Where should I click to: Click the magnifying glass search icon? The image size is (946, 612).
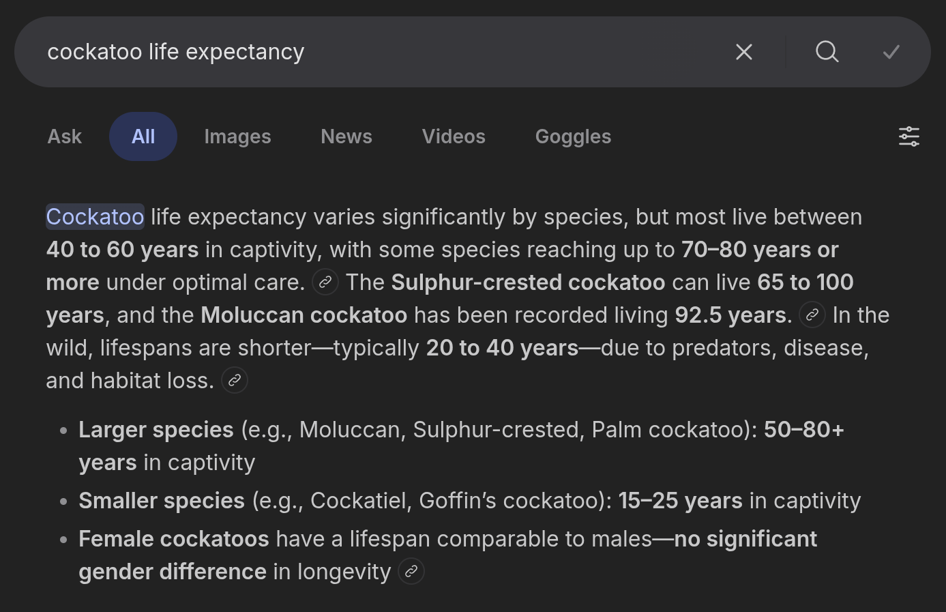click(827, 52)
